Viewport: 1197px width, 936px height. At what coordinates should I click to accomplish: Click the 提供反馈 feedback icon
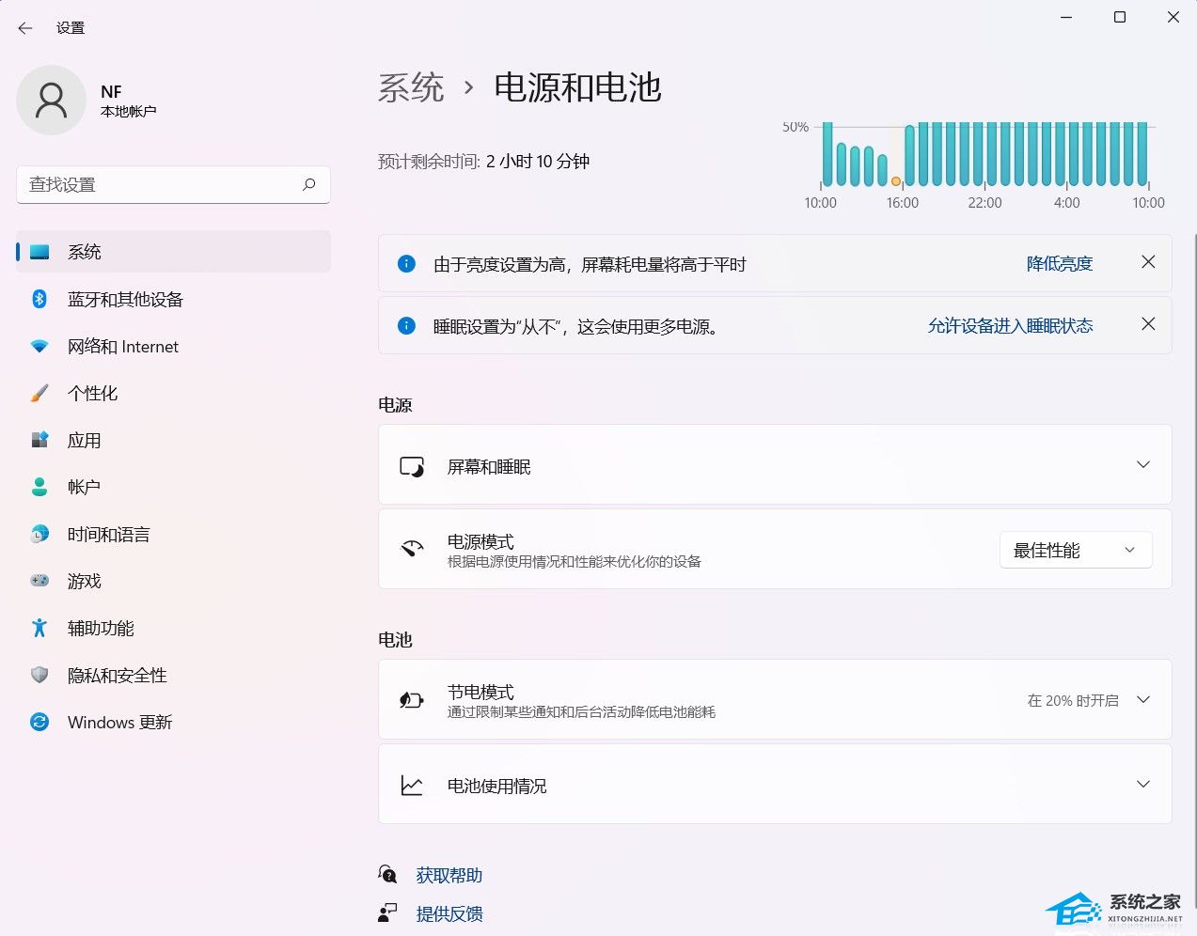(x=387, y=913)
